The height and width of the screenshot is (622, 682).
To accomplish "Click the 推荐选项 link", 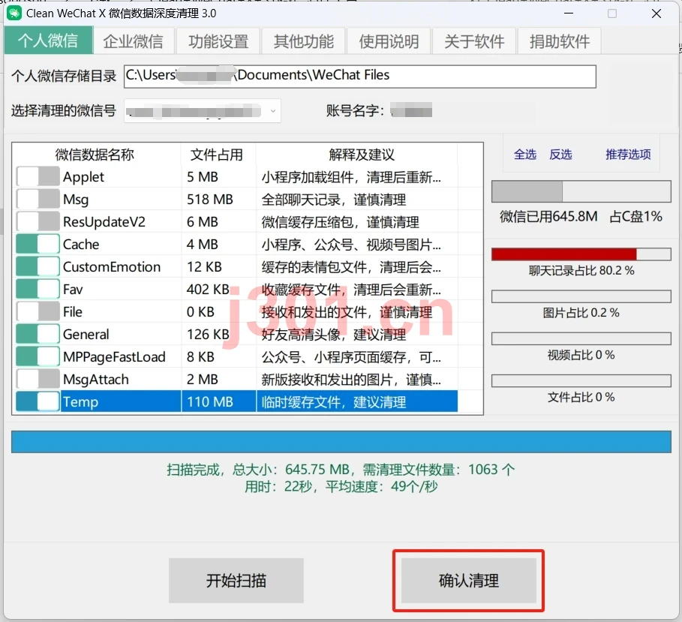I will coord(628,155).
